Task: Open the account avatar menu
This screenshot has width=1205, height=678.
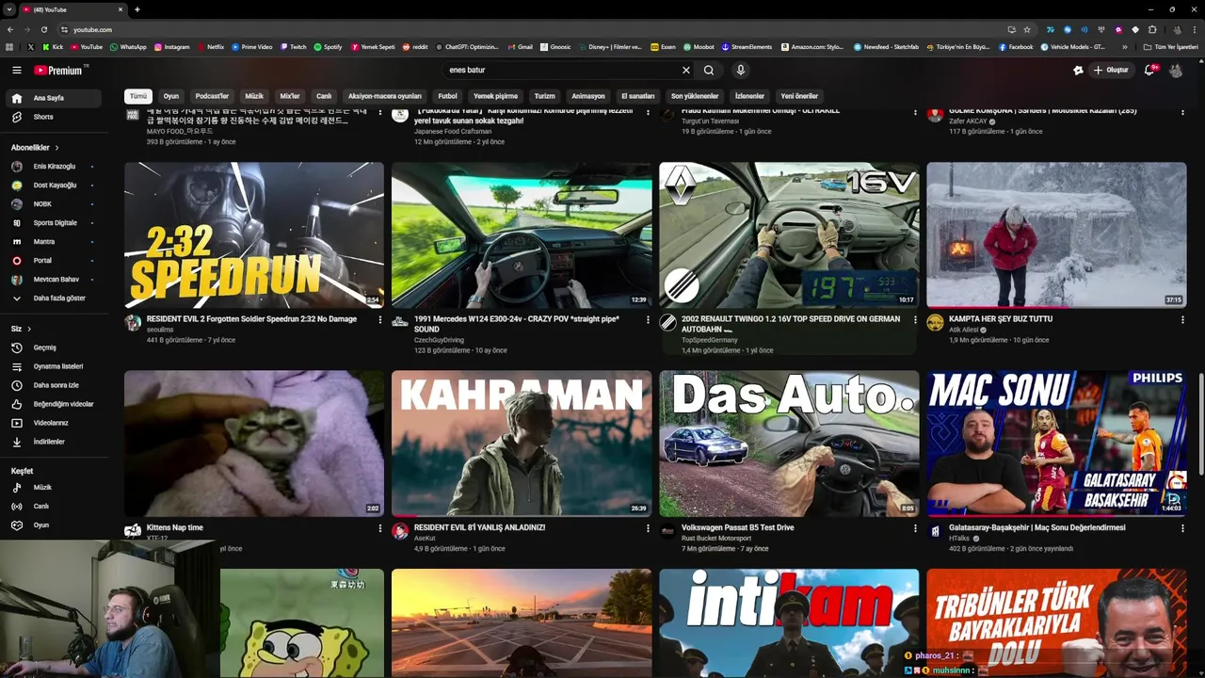Action: [1176, 70]
